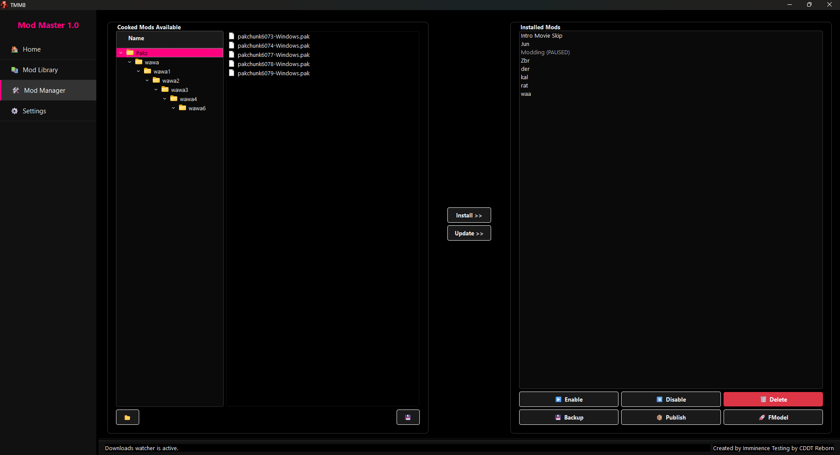This screenshot has height=455, width=840.
Task: Disable the selected installed mod
Action: click(x=671, y=399)
